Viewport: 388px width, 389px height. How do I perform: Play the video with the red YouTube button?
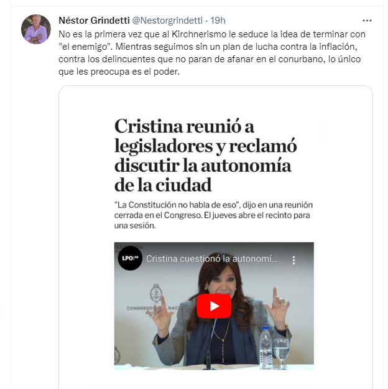pyautogui.click(x=214, y=306)
